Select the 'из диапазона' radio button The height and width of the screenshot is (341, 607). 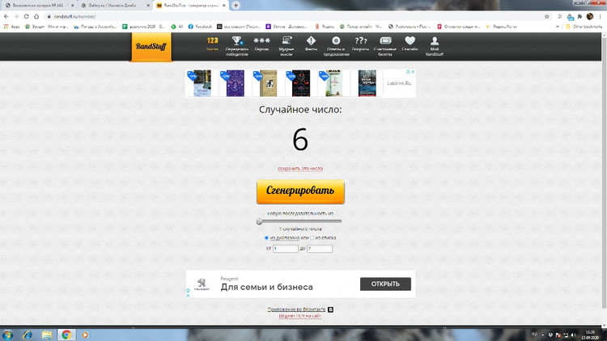[267, 238]
